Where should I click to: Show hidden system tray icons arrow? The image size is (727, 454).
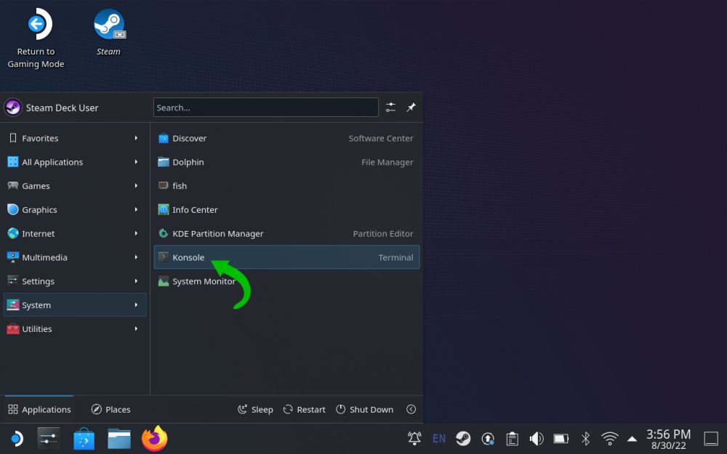[632, 439]
